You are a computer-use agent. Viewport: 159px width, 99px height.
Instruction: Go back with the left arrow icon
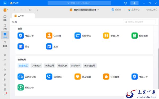[15, 10]
